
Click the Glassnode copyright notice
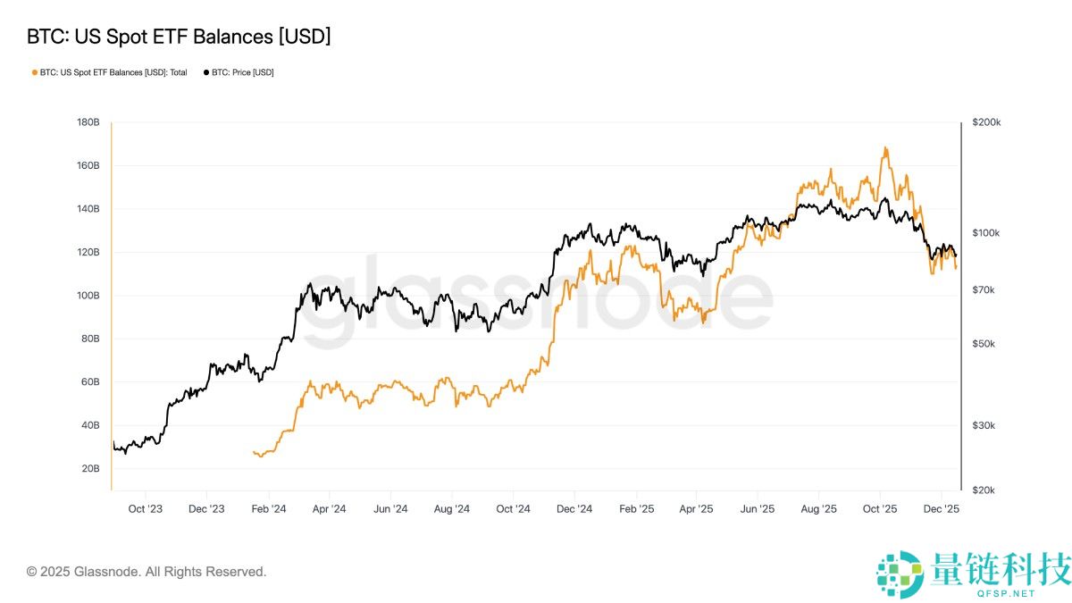147,572
